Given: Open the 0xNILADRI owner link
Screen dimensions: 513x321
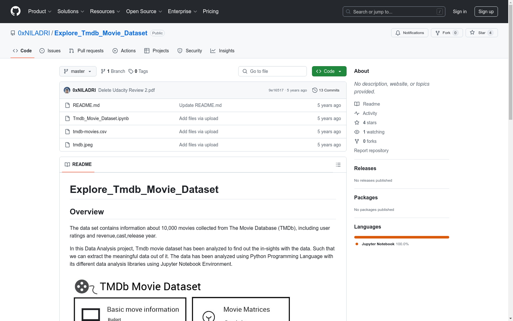Looking at the screenshot, I should point(34,33).
